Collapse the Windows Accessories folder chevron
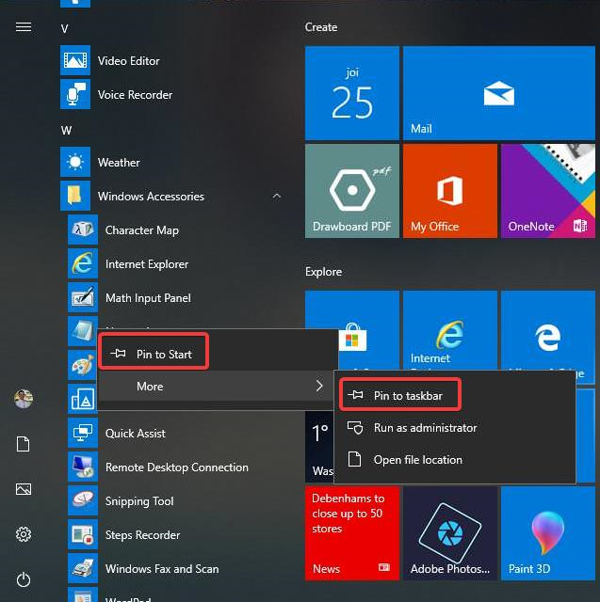The width and height of the screenshot is (600, 602). point(276,197)
